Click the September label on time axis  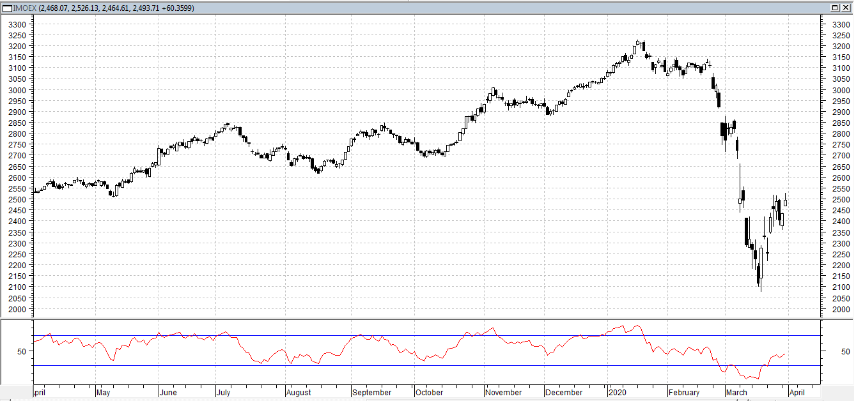click(371, 393)
